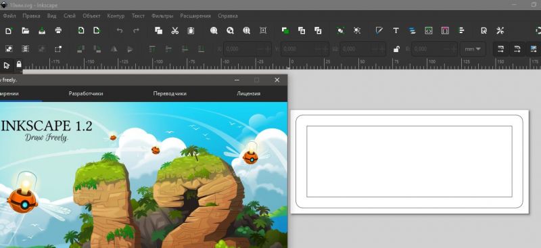
Task: Expand the mm units dropdown
Action: (473, 49)
